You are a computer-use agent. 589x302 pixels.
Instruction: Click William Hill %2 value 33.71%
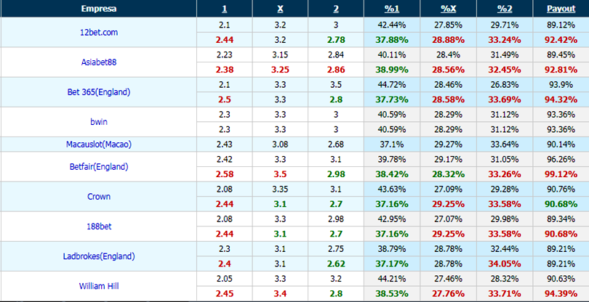(505, 294)
